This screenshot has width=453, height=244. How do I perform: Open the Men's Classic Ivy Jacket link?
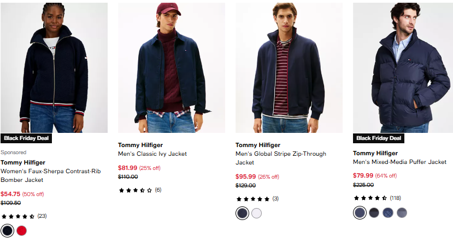(152, 154)
